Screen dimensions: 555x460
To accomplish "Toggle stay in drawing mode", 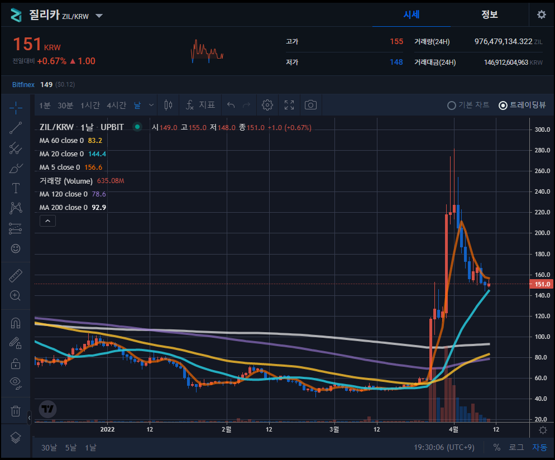I will pos(16,343).
